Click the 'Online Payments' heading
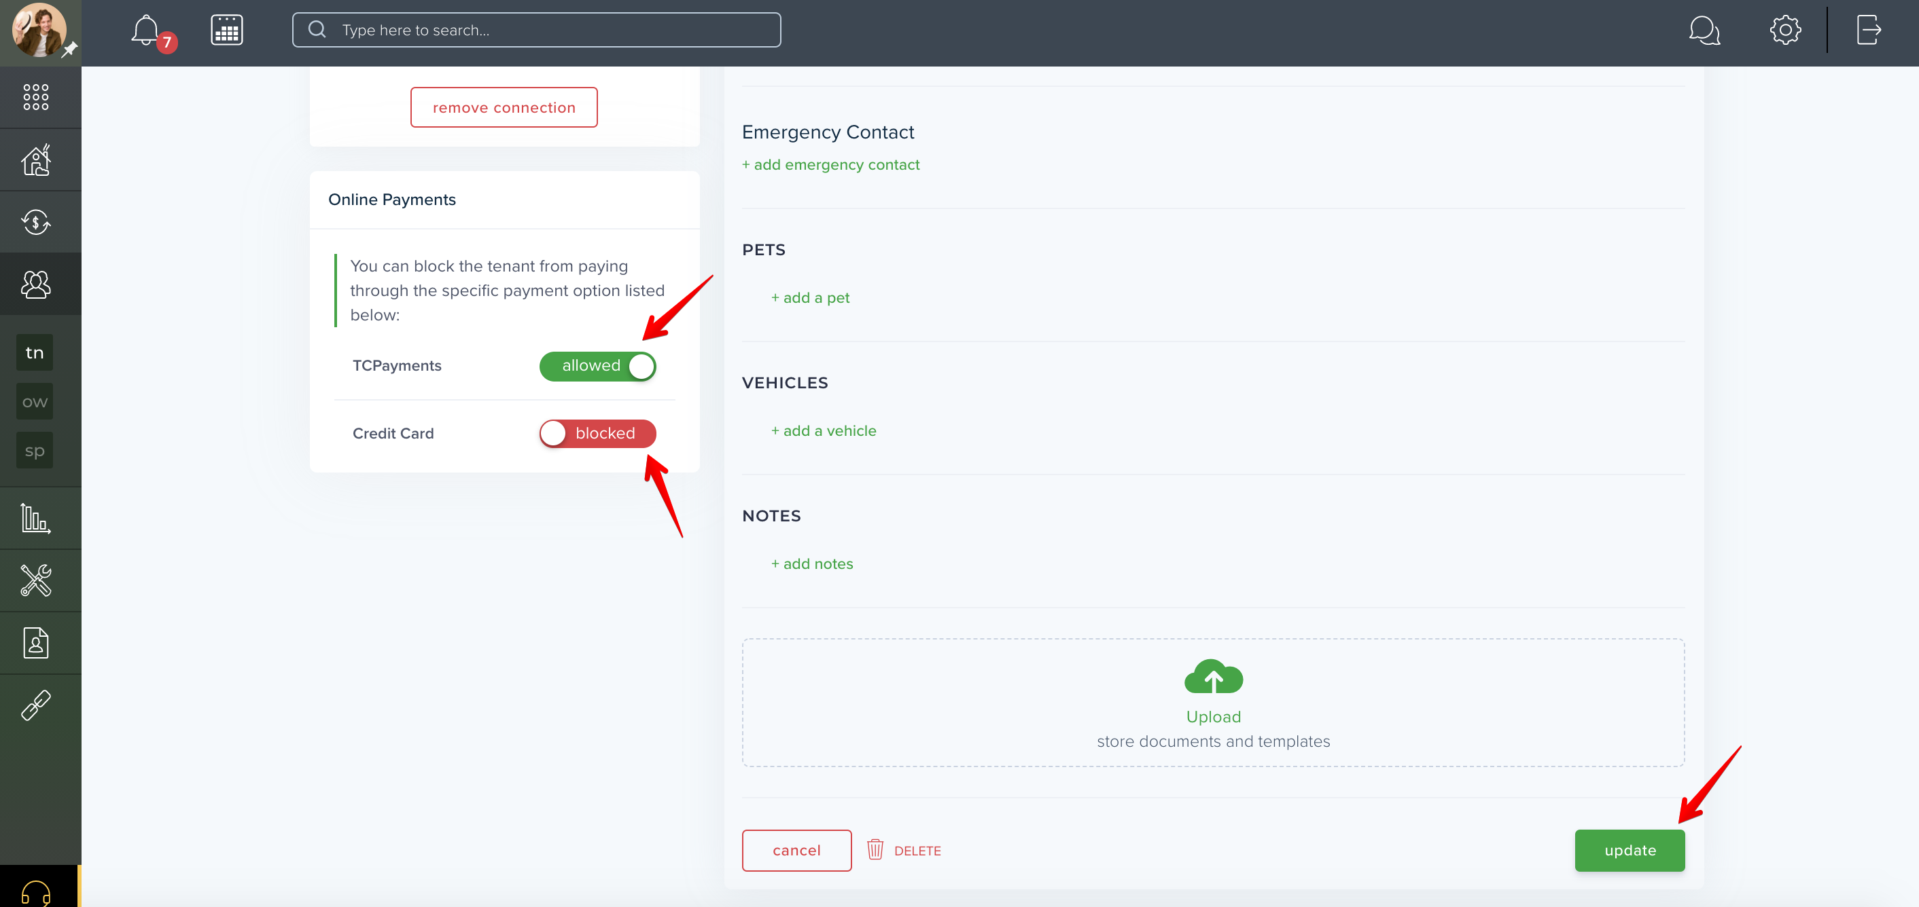The image size is (1919, 907). pyautogui.click(x=392, y=200)
